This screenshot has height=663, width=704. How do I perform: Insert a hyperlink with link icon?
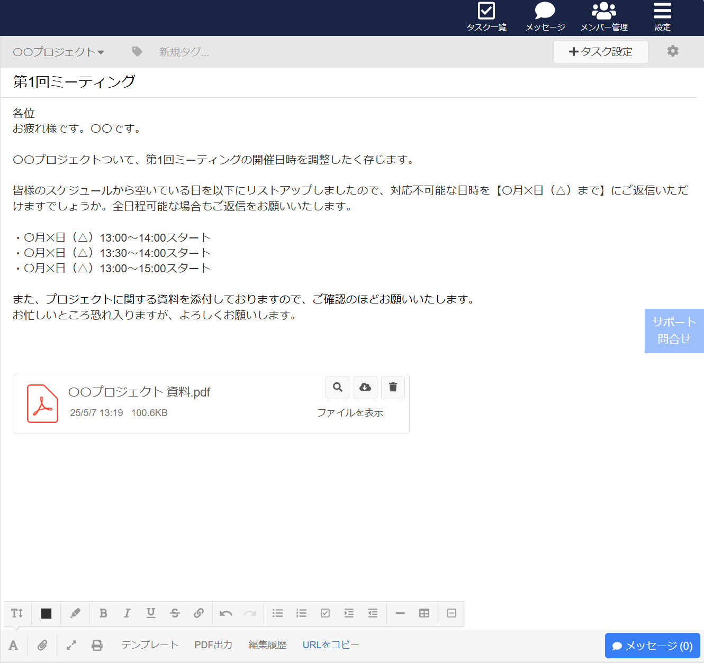[x=198, y=613]
